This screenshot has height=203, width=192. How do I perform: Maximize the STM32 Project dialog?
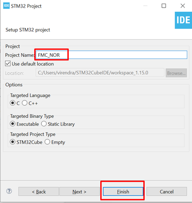pos(163,6)
